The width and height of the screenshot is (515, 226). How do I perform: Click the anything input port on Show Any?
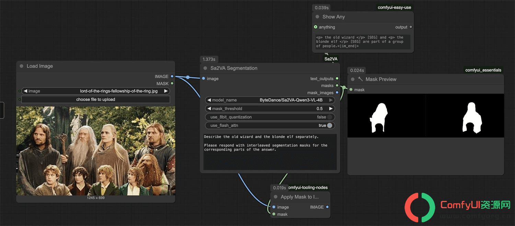(316, 27)
